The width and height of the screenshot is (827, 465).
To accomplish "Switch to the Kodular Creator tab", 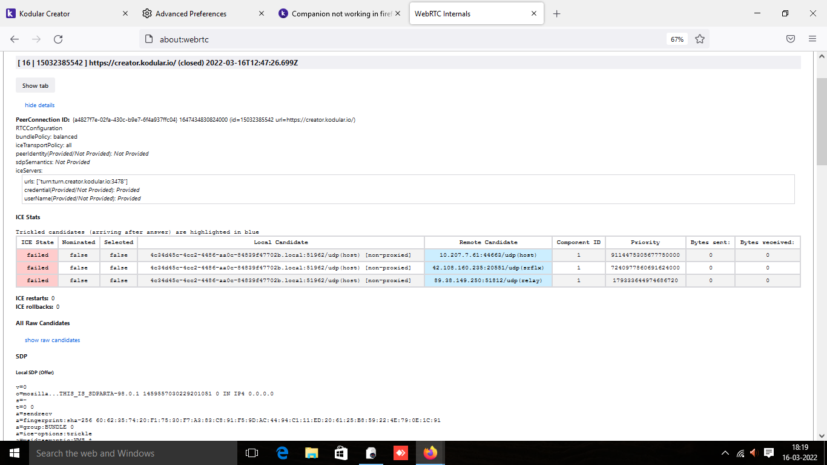I will [67, 14].
